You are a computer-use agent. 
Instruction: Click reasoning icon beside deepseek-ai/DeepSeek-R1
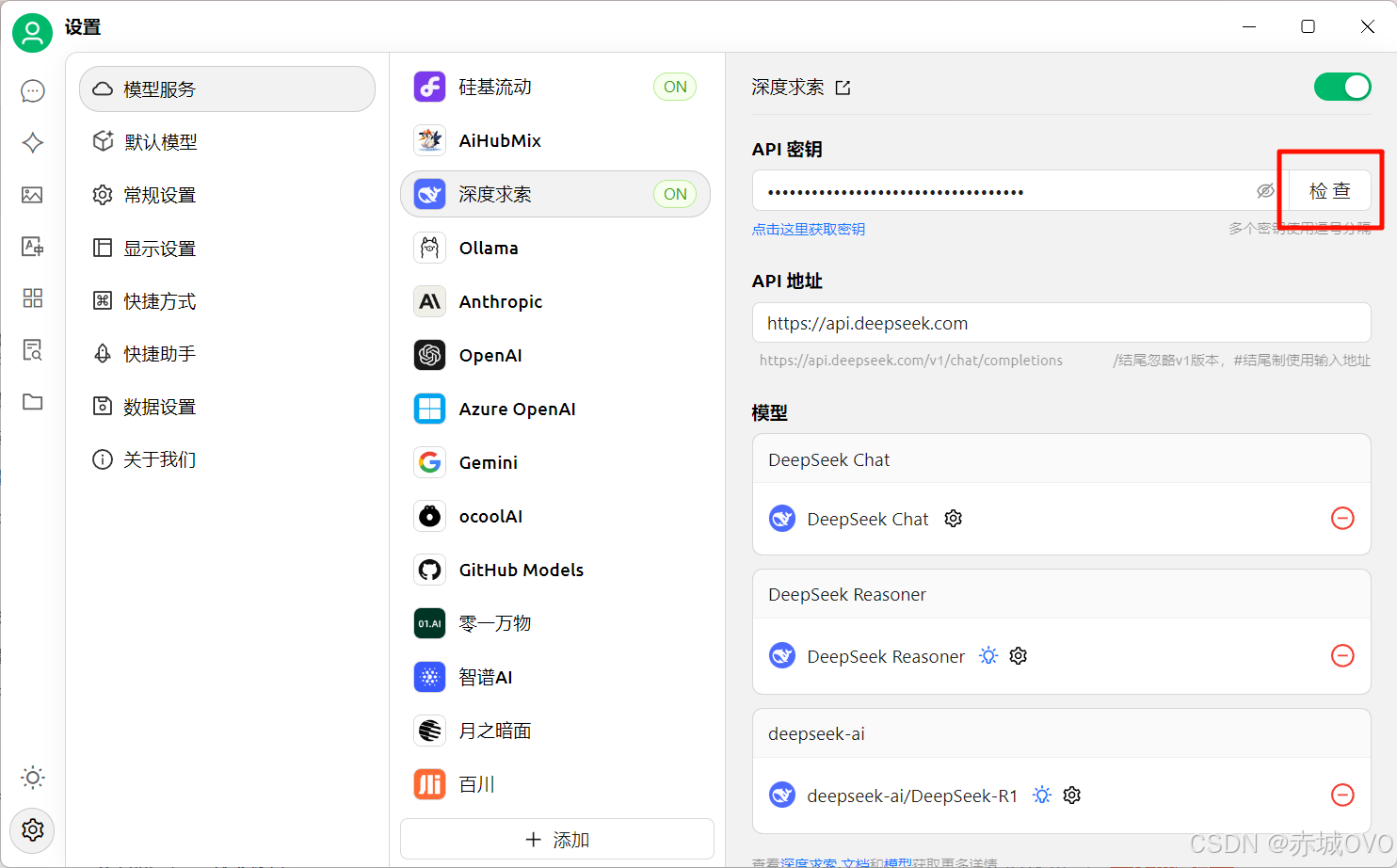[x=1042, y=796]
